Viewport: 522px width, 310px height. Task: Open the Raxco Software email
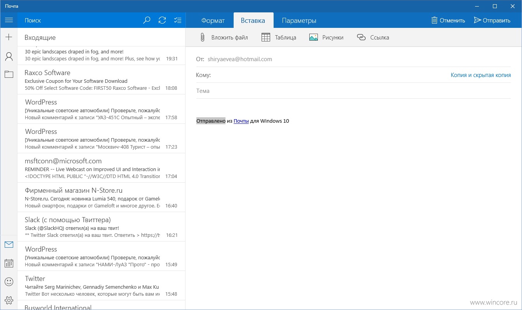[101, 80]
